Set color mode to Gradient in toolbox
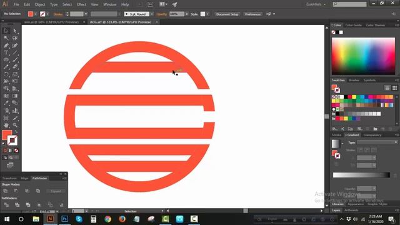Viewport: 400px width, 225px height. pos(11,151)
